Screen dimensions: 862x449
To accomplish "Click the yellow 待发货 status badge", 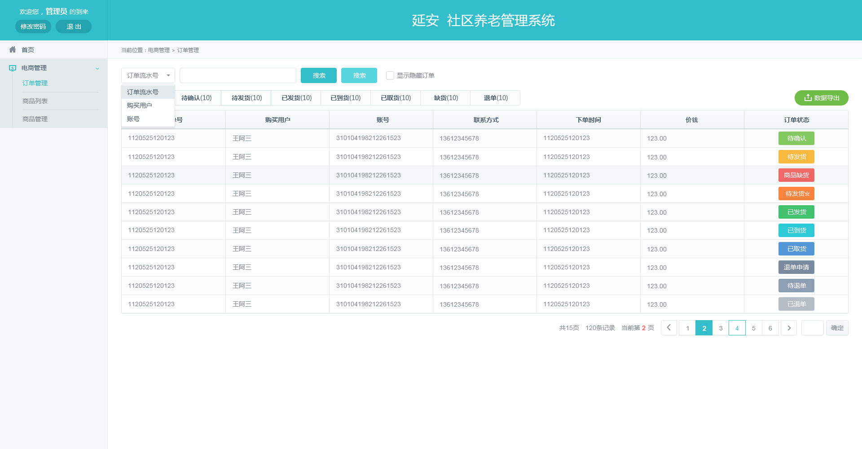I will pyautogui.click(x=796, y=157).
